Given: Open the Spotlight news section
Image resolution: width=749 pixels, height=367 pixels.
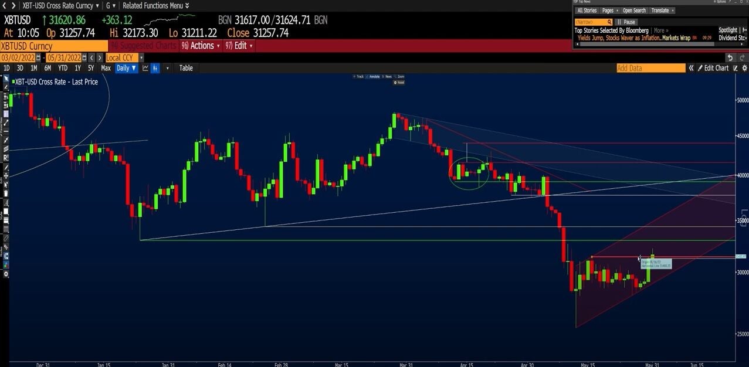Looking at the screenshot, I should [728, 30].
